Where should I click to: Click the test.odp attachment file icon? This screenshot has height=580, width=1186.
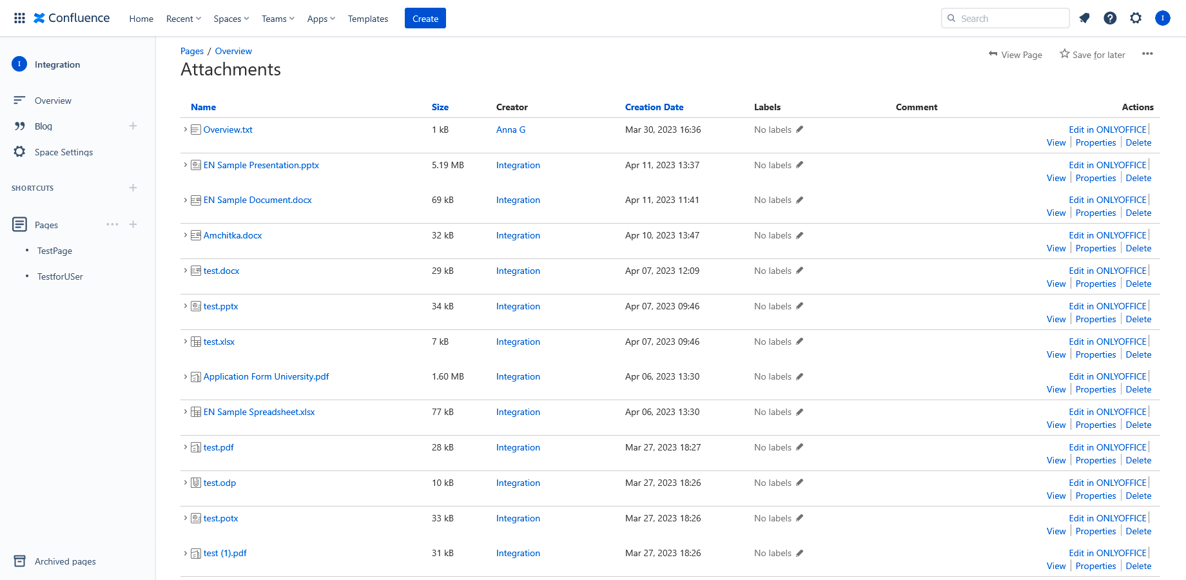click(196, 483)
